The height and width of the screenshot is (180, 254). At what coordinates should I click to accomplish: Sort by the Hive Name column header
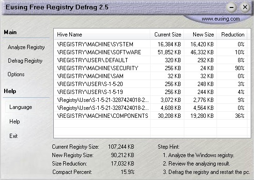coord(102,35)
